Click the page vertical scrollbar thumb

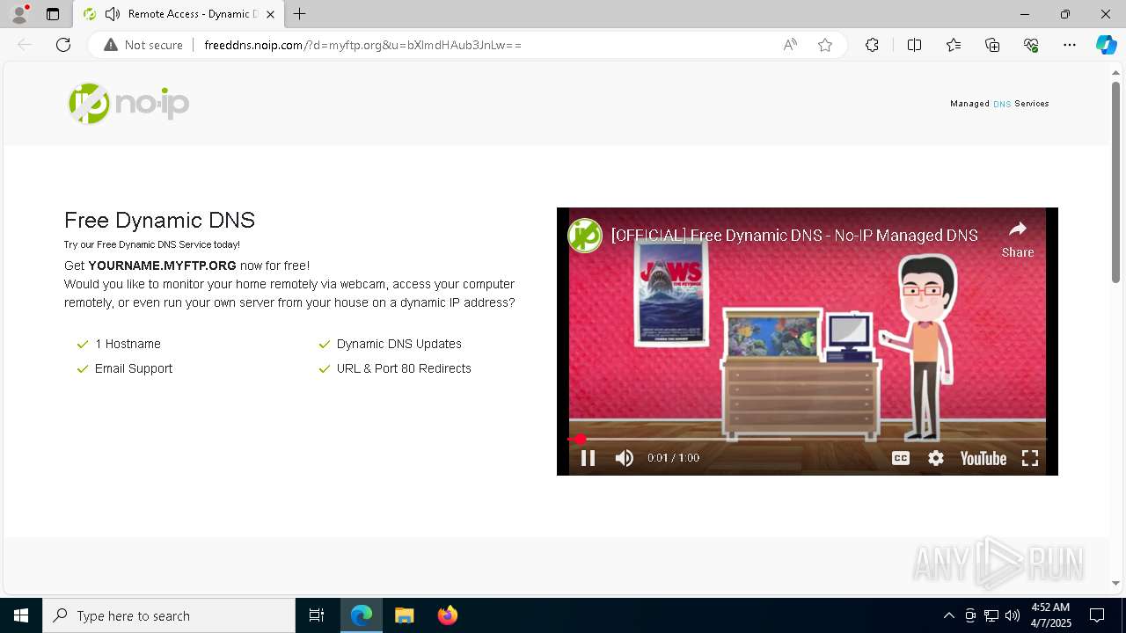tap(1115, 182)
